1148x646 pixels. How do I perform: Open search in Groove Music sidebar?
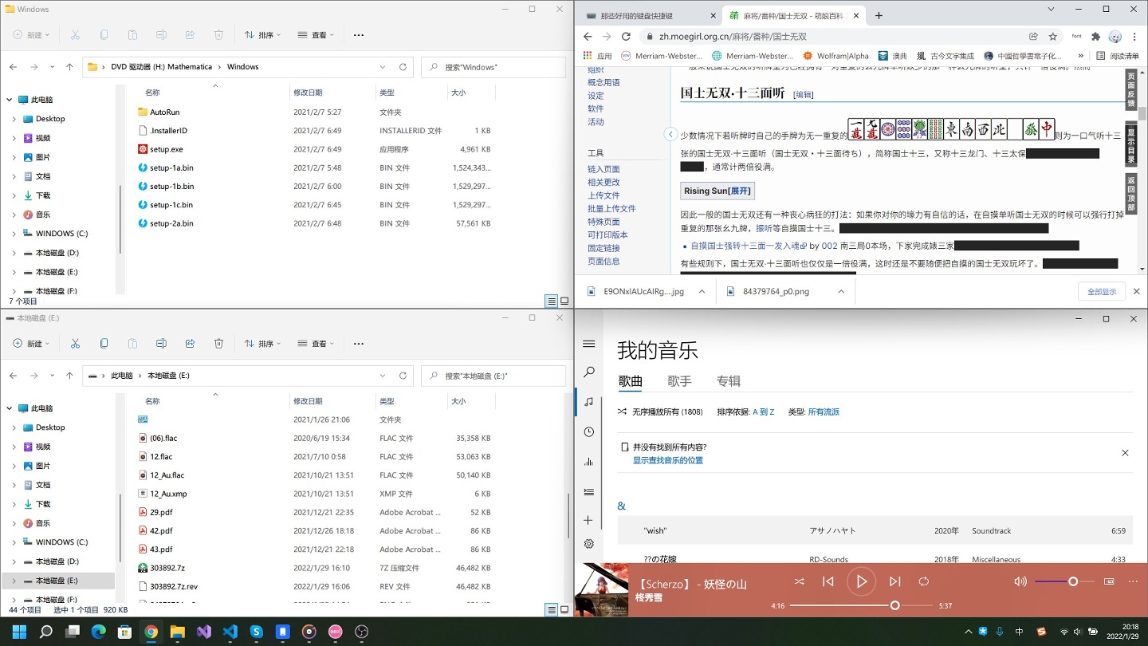coord(588,372)
